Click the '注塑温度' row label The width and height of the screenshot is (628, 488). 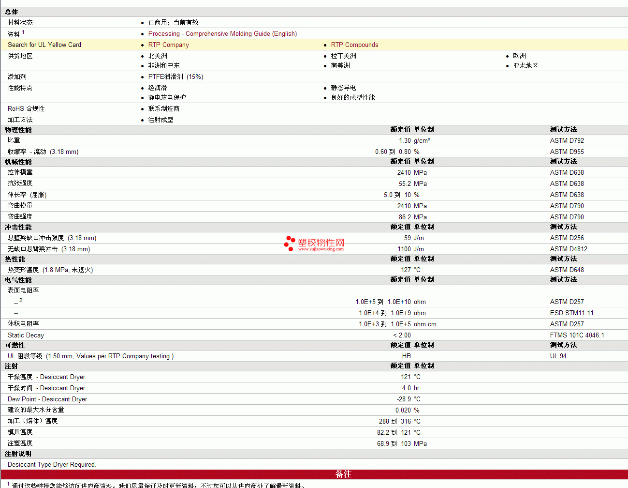[x=20, y=443]
